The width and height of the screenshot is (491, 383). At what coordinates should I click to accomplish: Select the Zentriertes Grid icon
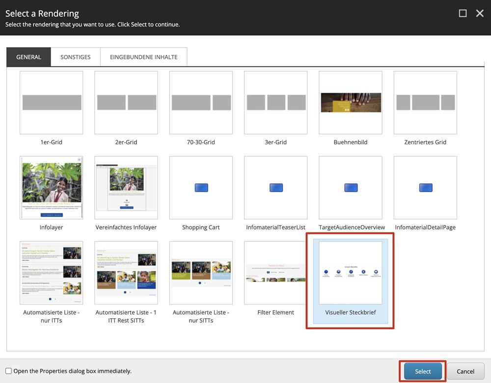point(425,102)
